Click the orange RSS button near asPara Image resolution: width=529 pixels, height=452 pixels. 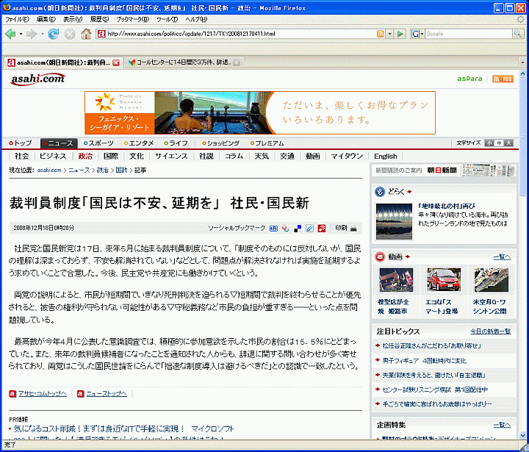point(503,79)
